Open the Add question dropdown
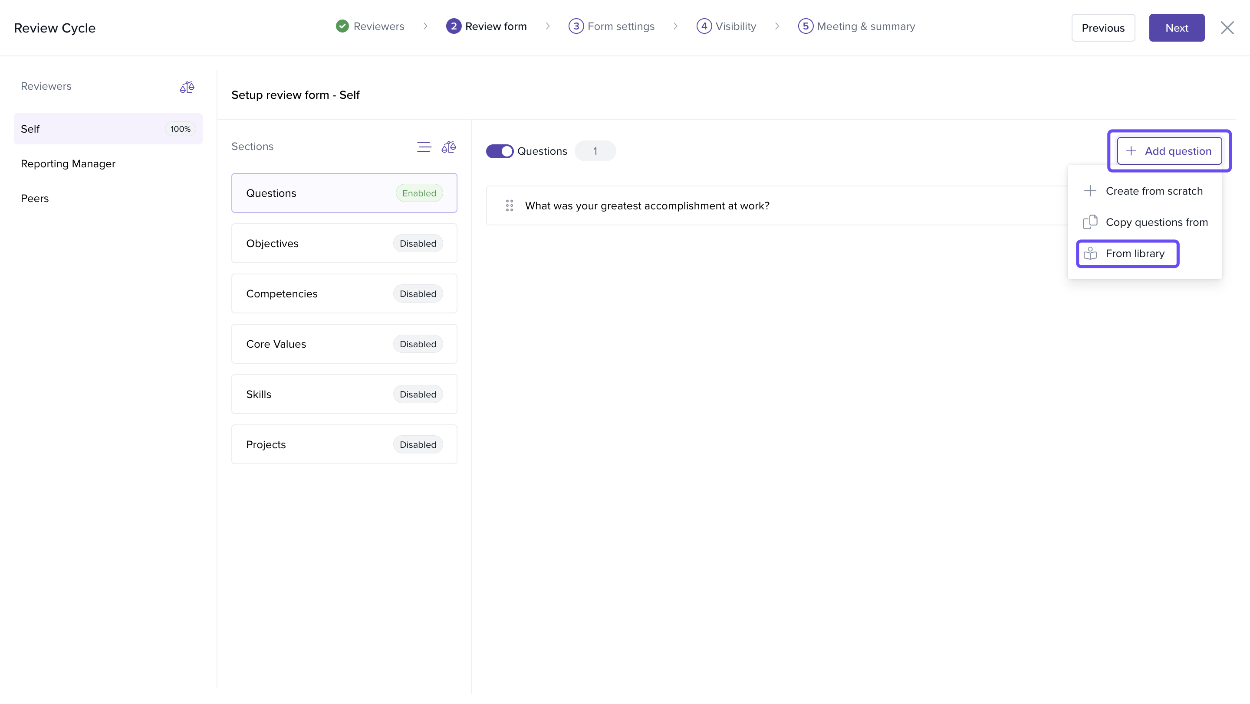This screenshot has width=1250, height=704. [x=1169, y=151]
